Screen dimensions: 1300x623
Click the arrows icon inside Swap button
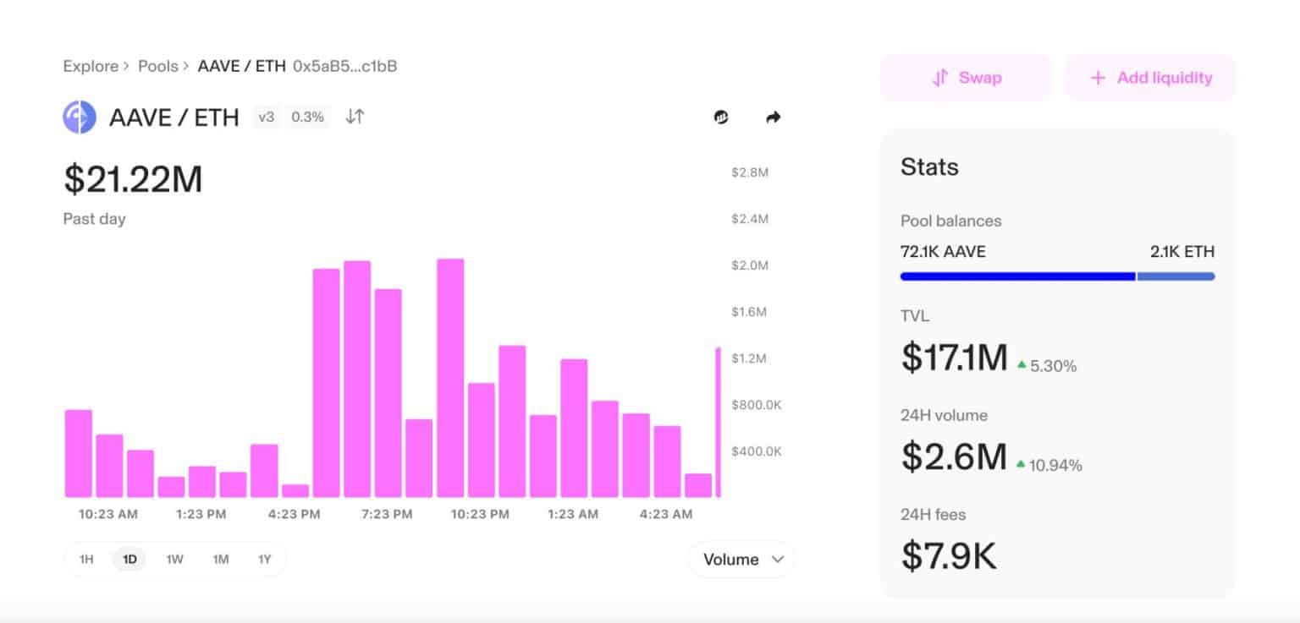tap(940, 78)
